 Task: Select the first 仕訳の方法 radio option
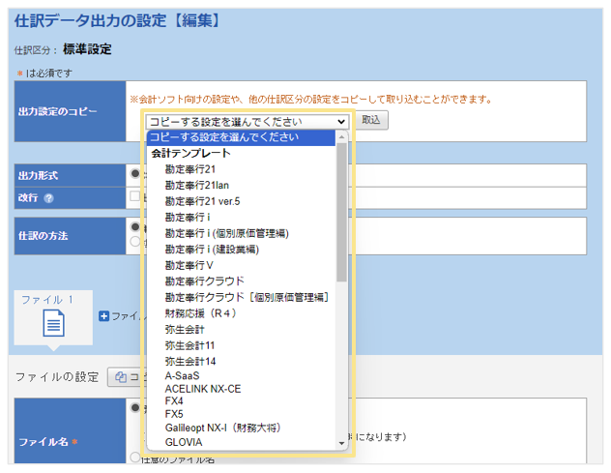135,226
